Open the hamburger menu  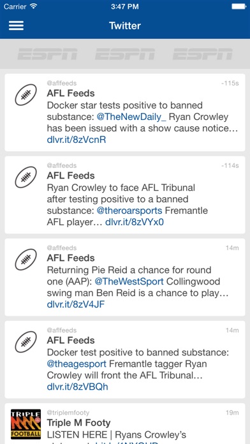[16, 26]
